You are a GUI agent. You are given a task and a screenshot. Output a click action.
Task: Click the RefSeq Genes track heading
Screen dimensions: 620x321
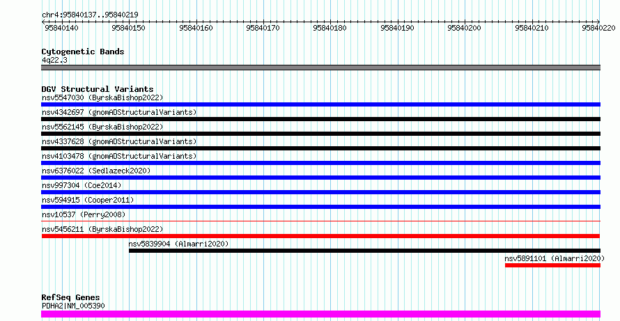[70, 297]
